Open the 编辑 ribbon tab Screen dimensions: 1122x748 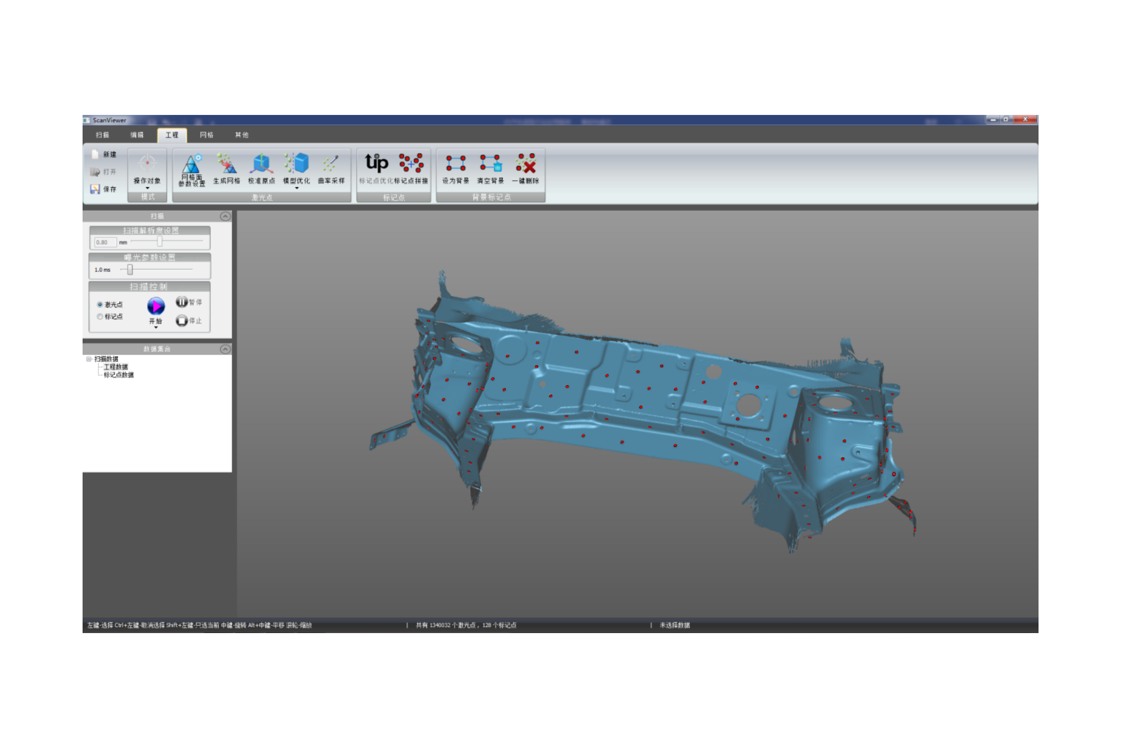tap(137, 135)
